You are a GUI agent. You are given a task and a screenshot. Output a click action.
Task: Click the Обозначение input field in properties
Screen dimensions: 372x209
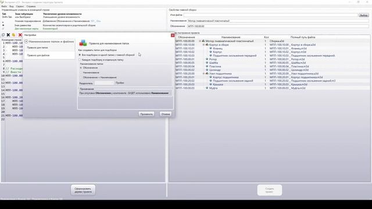[x=278, y=26]
